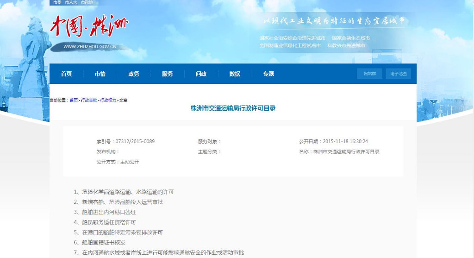
Task: Open the 市人大 top link
Action: point(71,2)
